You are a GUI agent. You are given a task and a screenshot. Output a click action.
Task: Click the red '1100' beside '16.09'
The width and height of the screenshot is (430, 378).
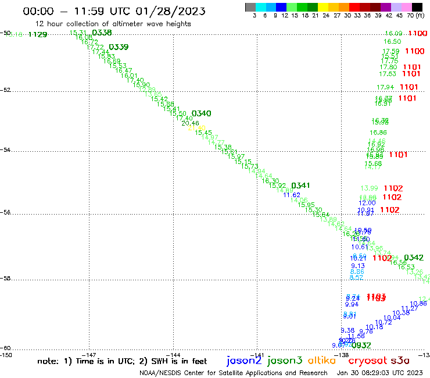[x=418, y=34]
